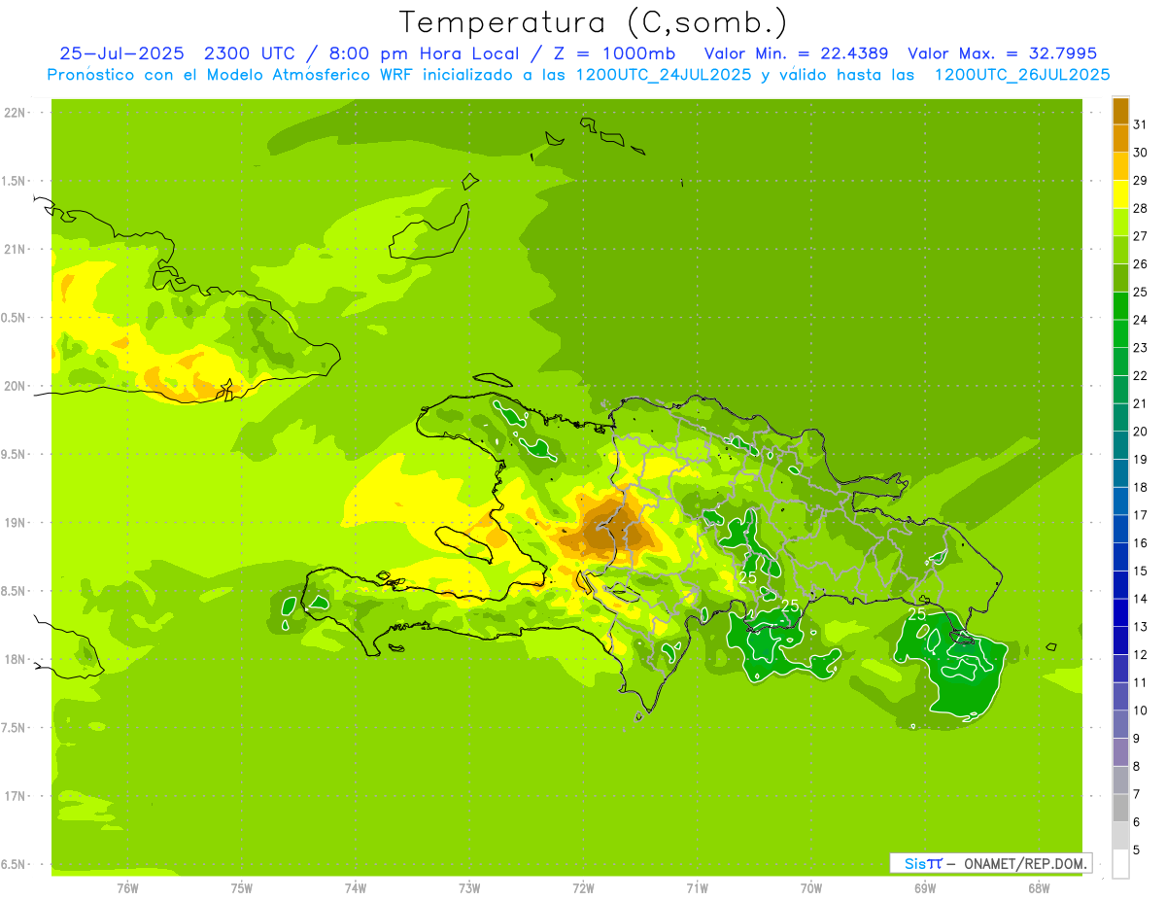Click the '2300 UTC' time text
This screenshot has height=901, width=1166.
tap(252, 53)
